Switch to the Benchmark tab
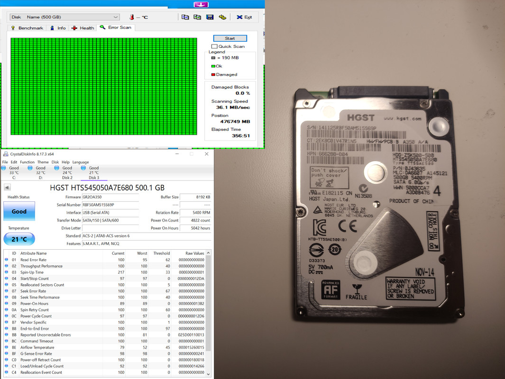This screenshot has height=379, width=505. coord(28,28)
